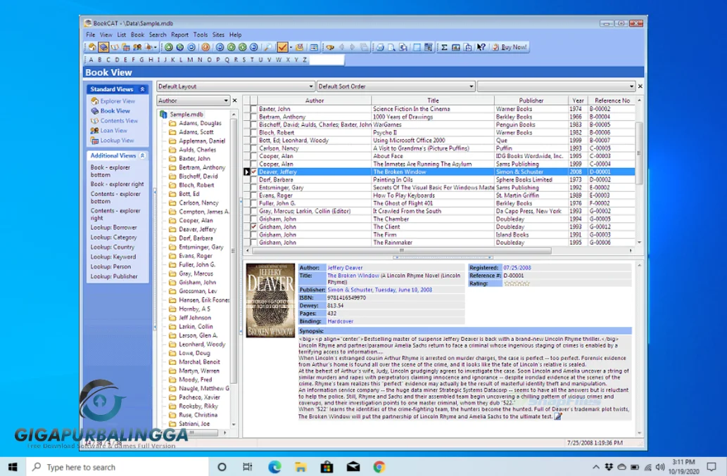Open File Explorer from the taskbar
The height and width of the screenshot is (476, 727).
[x=301, y=467]
